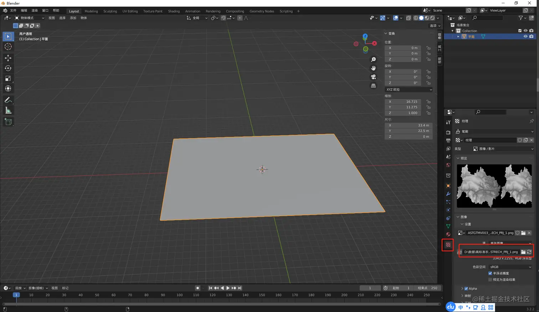Click texture preview thumbnail
Viewport: 539px width, 312px height.
point(494,186)
